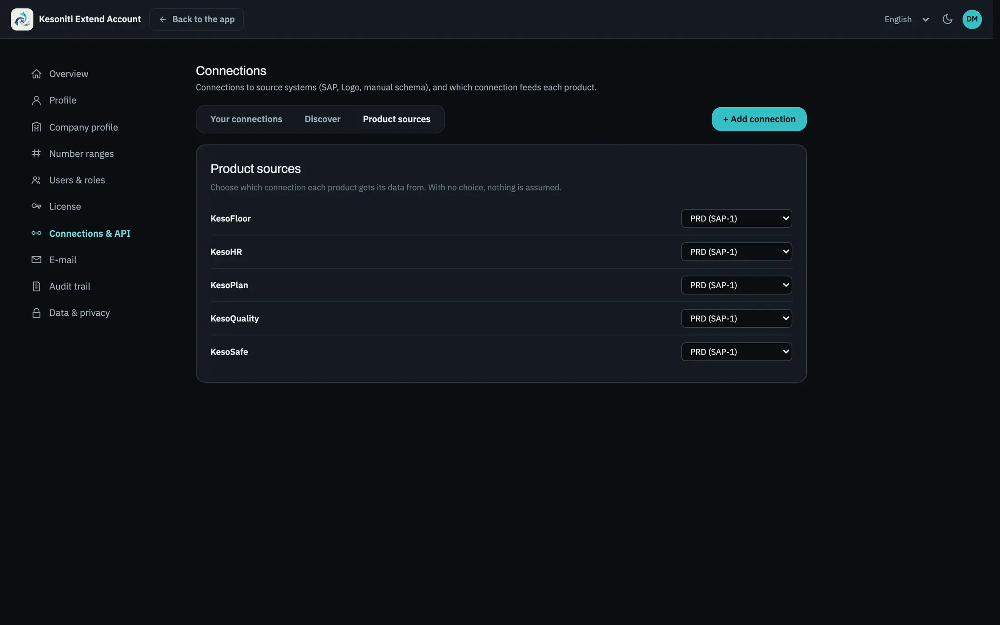
Task: Open the KesoPlan connection dropdown
Action: coord(736,285)
